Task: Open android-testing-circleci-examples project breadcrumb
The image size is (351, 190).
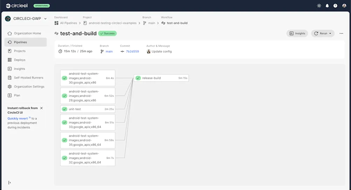Action: (112, 23)
